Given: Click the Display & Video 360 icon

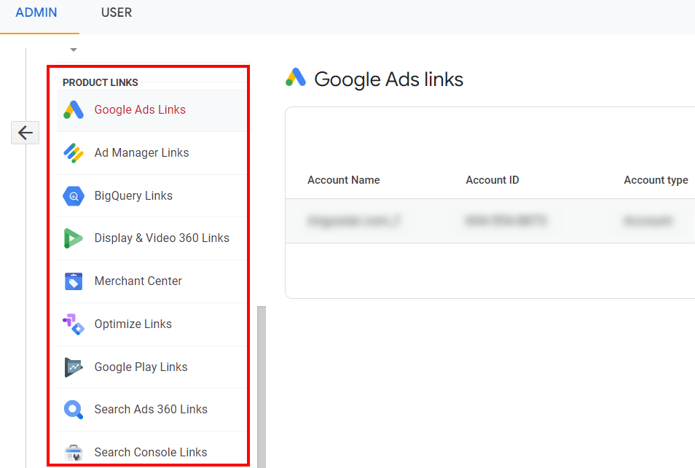Looking at the screenshot, I should tap(74, 238).
